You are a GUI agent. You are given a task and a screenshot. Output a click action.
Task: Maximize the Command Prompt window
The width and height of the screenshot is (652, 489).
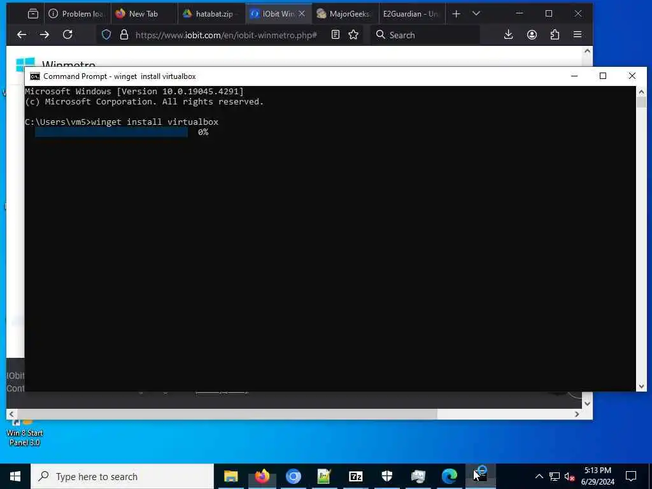603,76
